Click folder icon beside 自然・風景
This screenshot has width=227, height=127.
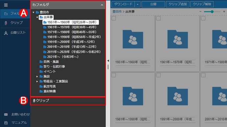pyautogui.click(x=41, y=62)
